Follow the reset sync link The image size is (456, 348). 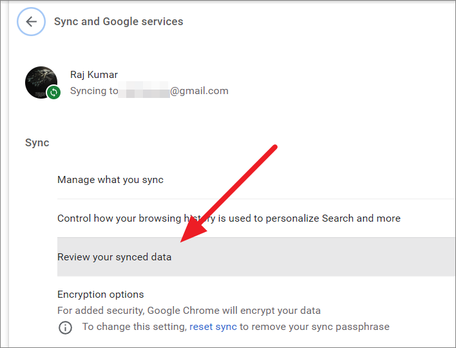(213, 327)
